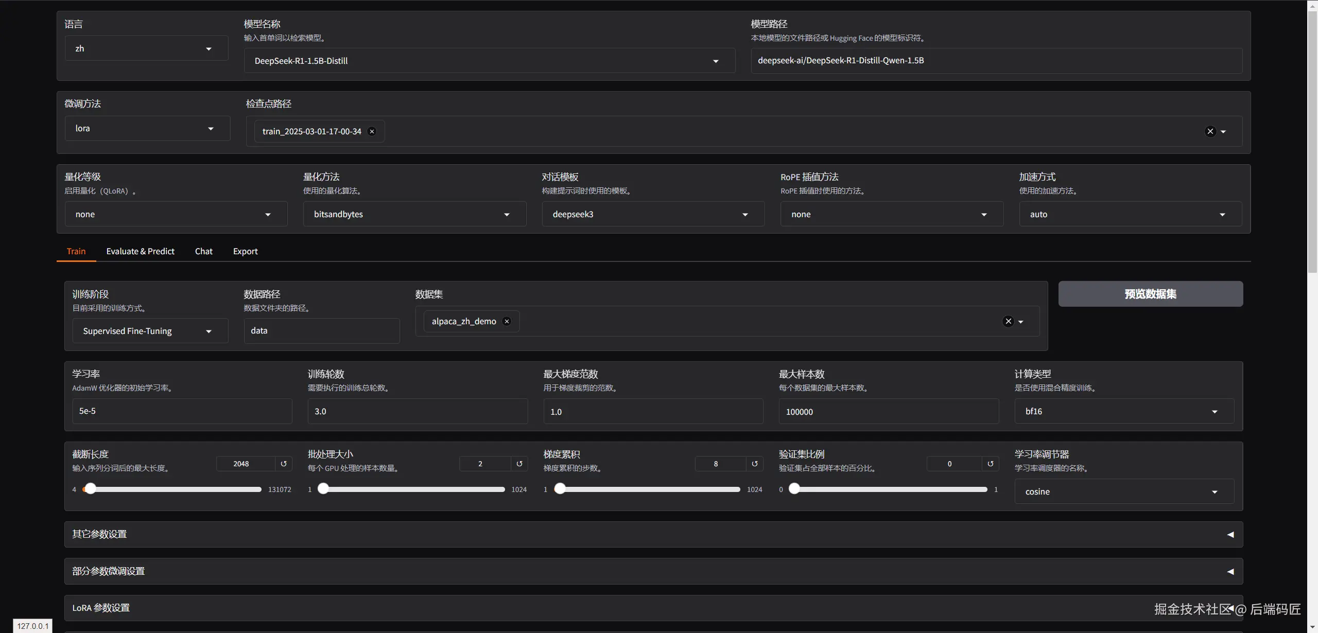The height and width of the screenshot is (633, 1318).
Task: Reset cutoff length value to default
Action: point(284,464)
